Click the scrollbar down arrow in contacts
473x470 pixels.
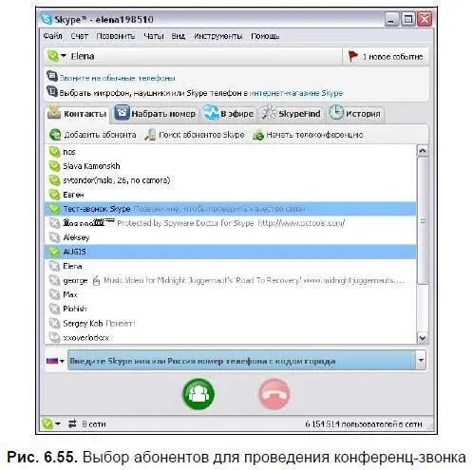click(x=423, y=338)
